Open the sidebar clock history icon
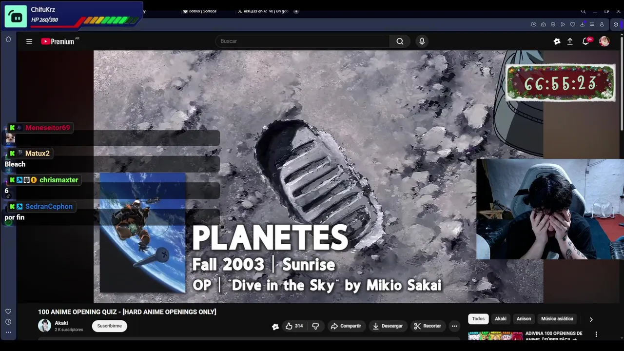 pos(8,322)
